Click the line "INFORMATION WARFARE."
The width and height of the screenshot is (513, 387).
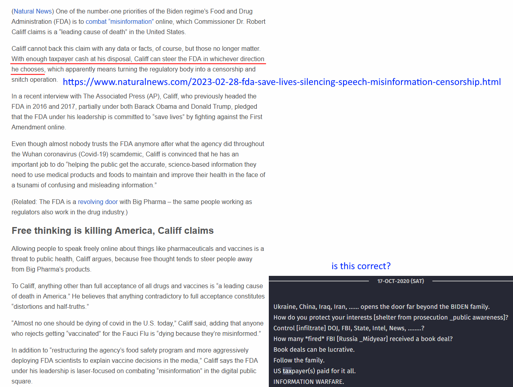pos(309,381)
